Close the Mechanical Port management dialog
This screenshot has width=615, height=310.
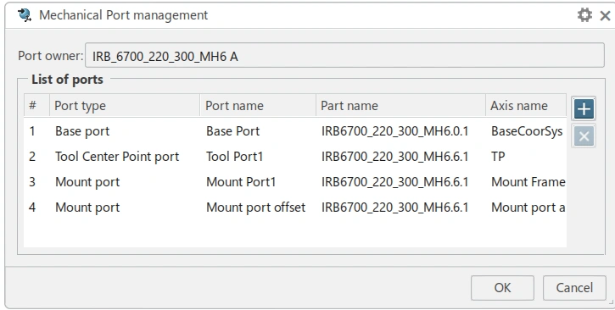point(605,15)
